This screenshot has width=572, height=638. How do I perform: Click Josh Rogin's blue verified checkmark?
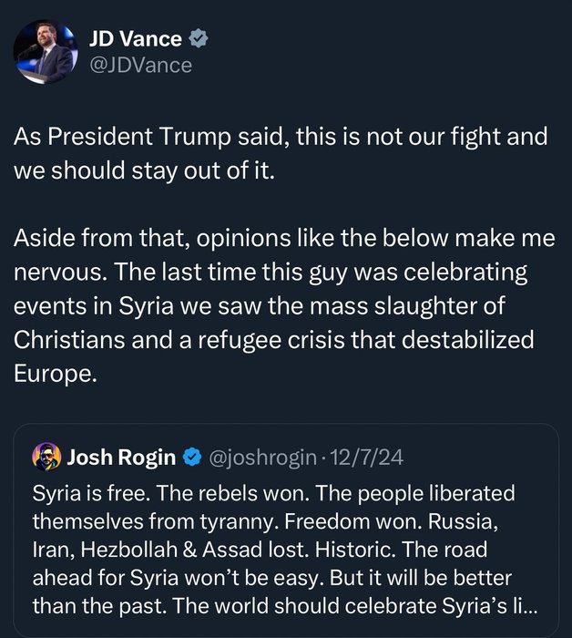click(191, 456)
